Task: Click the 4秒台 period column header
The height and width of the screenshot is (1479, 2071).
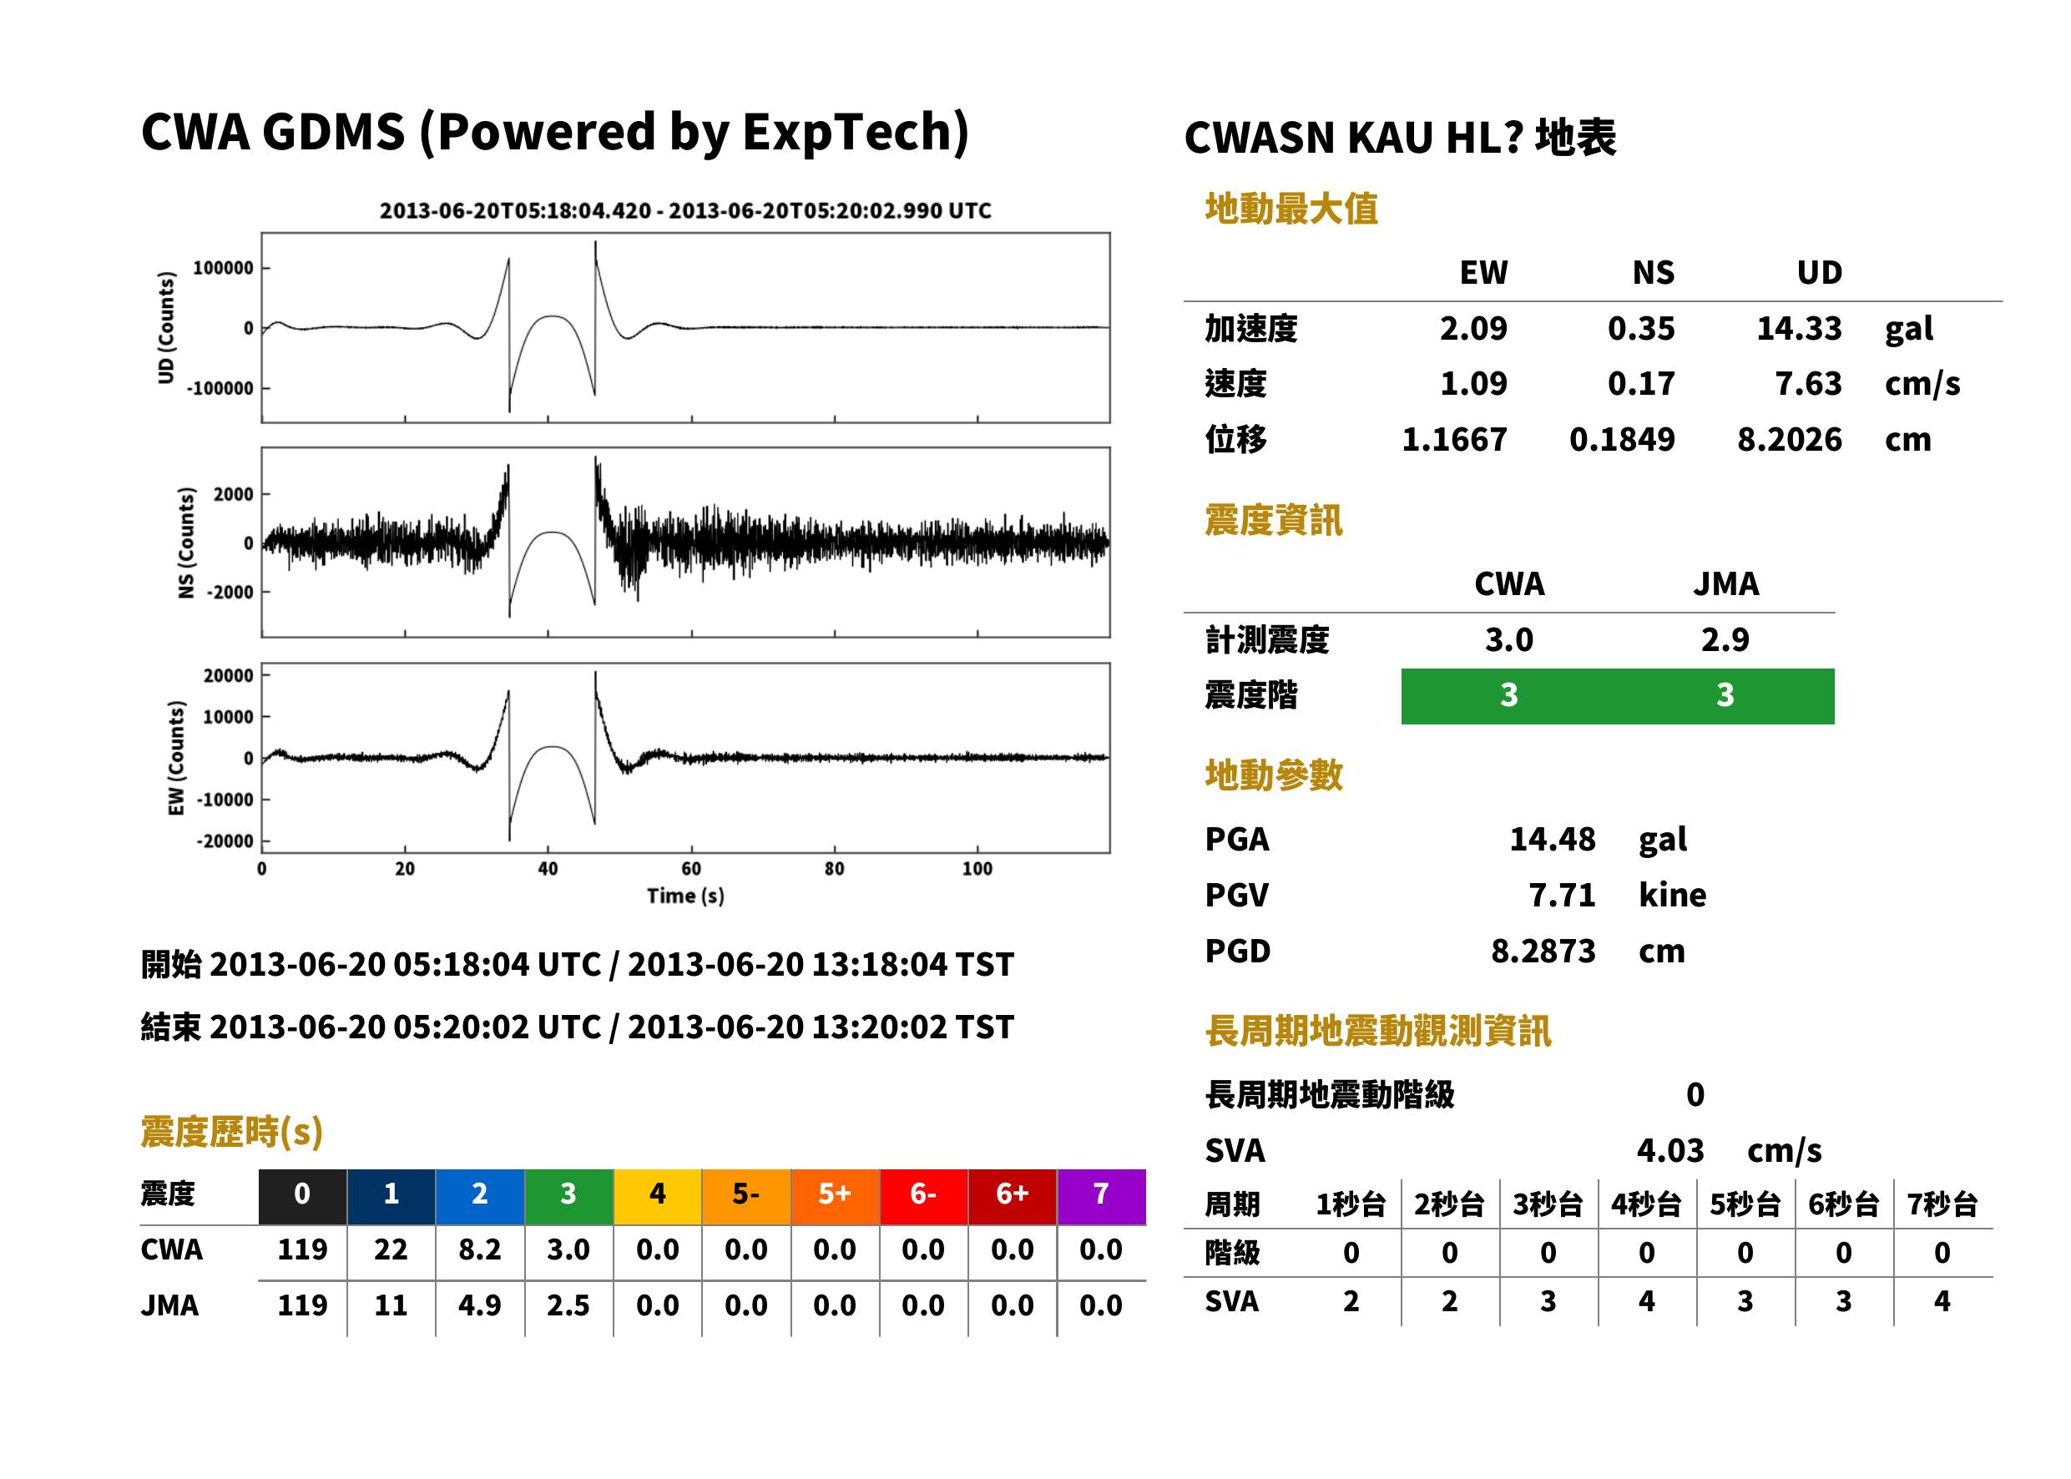Action: [x=1647, y=1205]
